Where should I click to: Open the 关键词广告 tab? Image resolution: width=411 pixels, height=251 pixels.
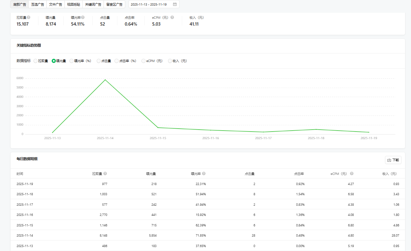(93, 5)
